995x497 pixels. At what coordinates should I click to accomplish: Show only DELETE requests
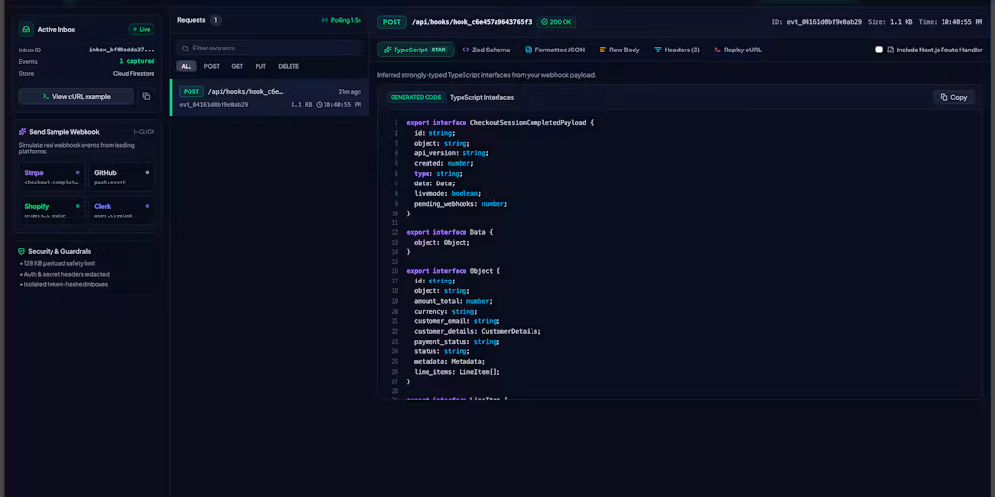point(289,67)
